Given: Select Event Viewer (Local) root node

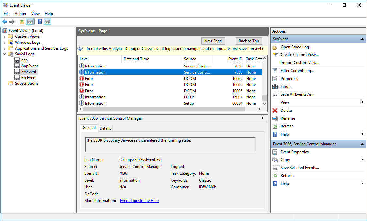Looking at the screenshot, I should (26, 31).
